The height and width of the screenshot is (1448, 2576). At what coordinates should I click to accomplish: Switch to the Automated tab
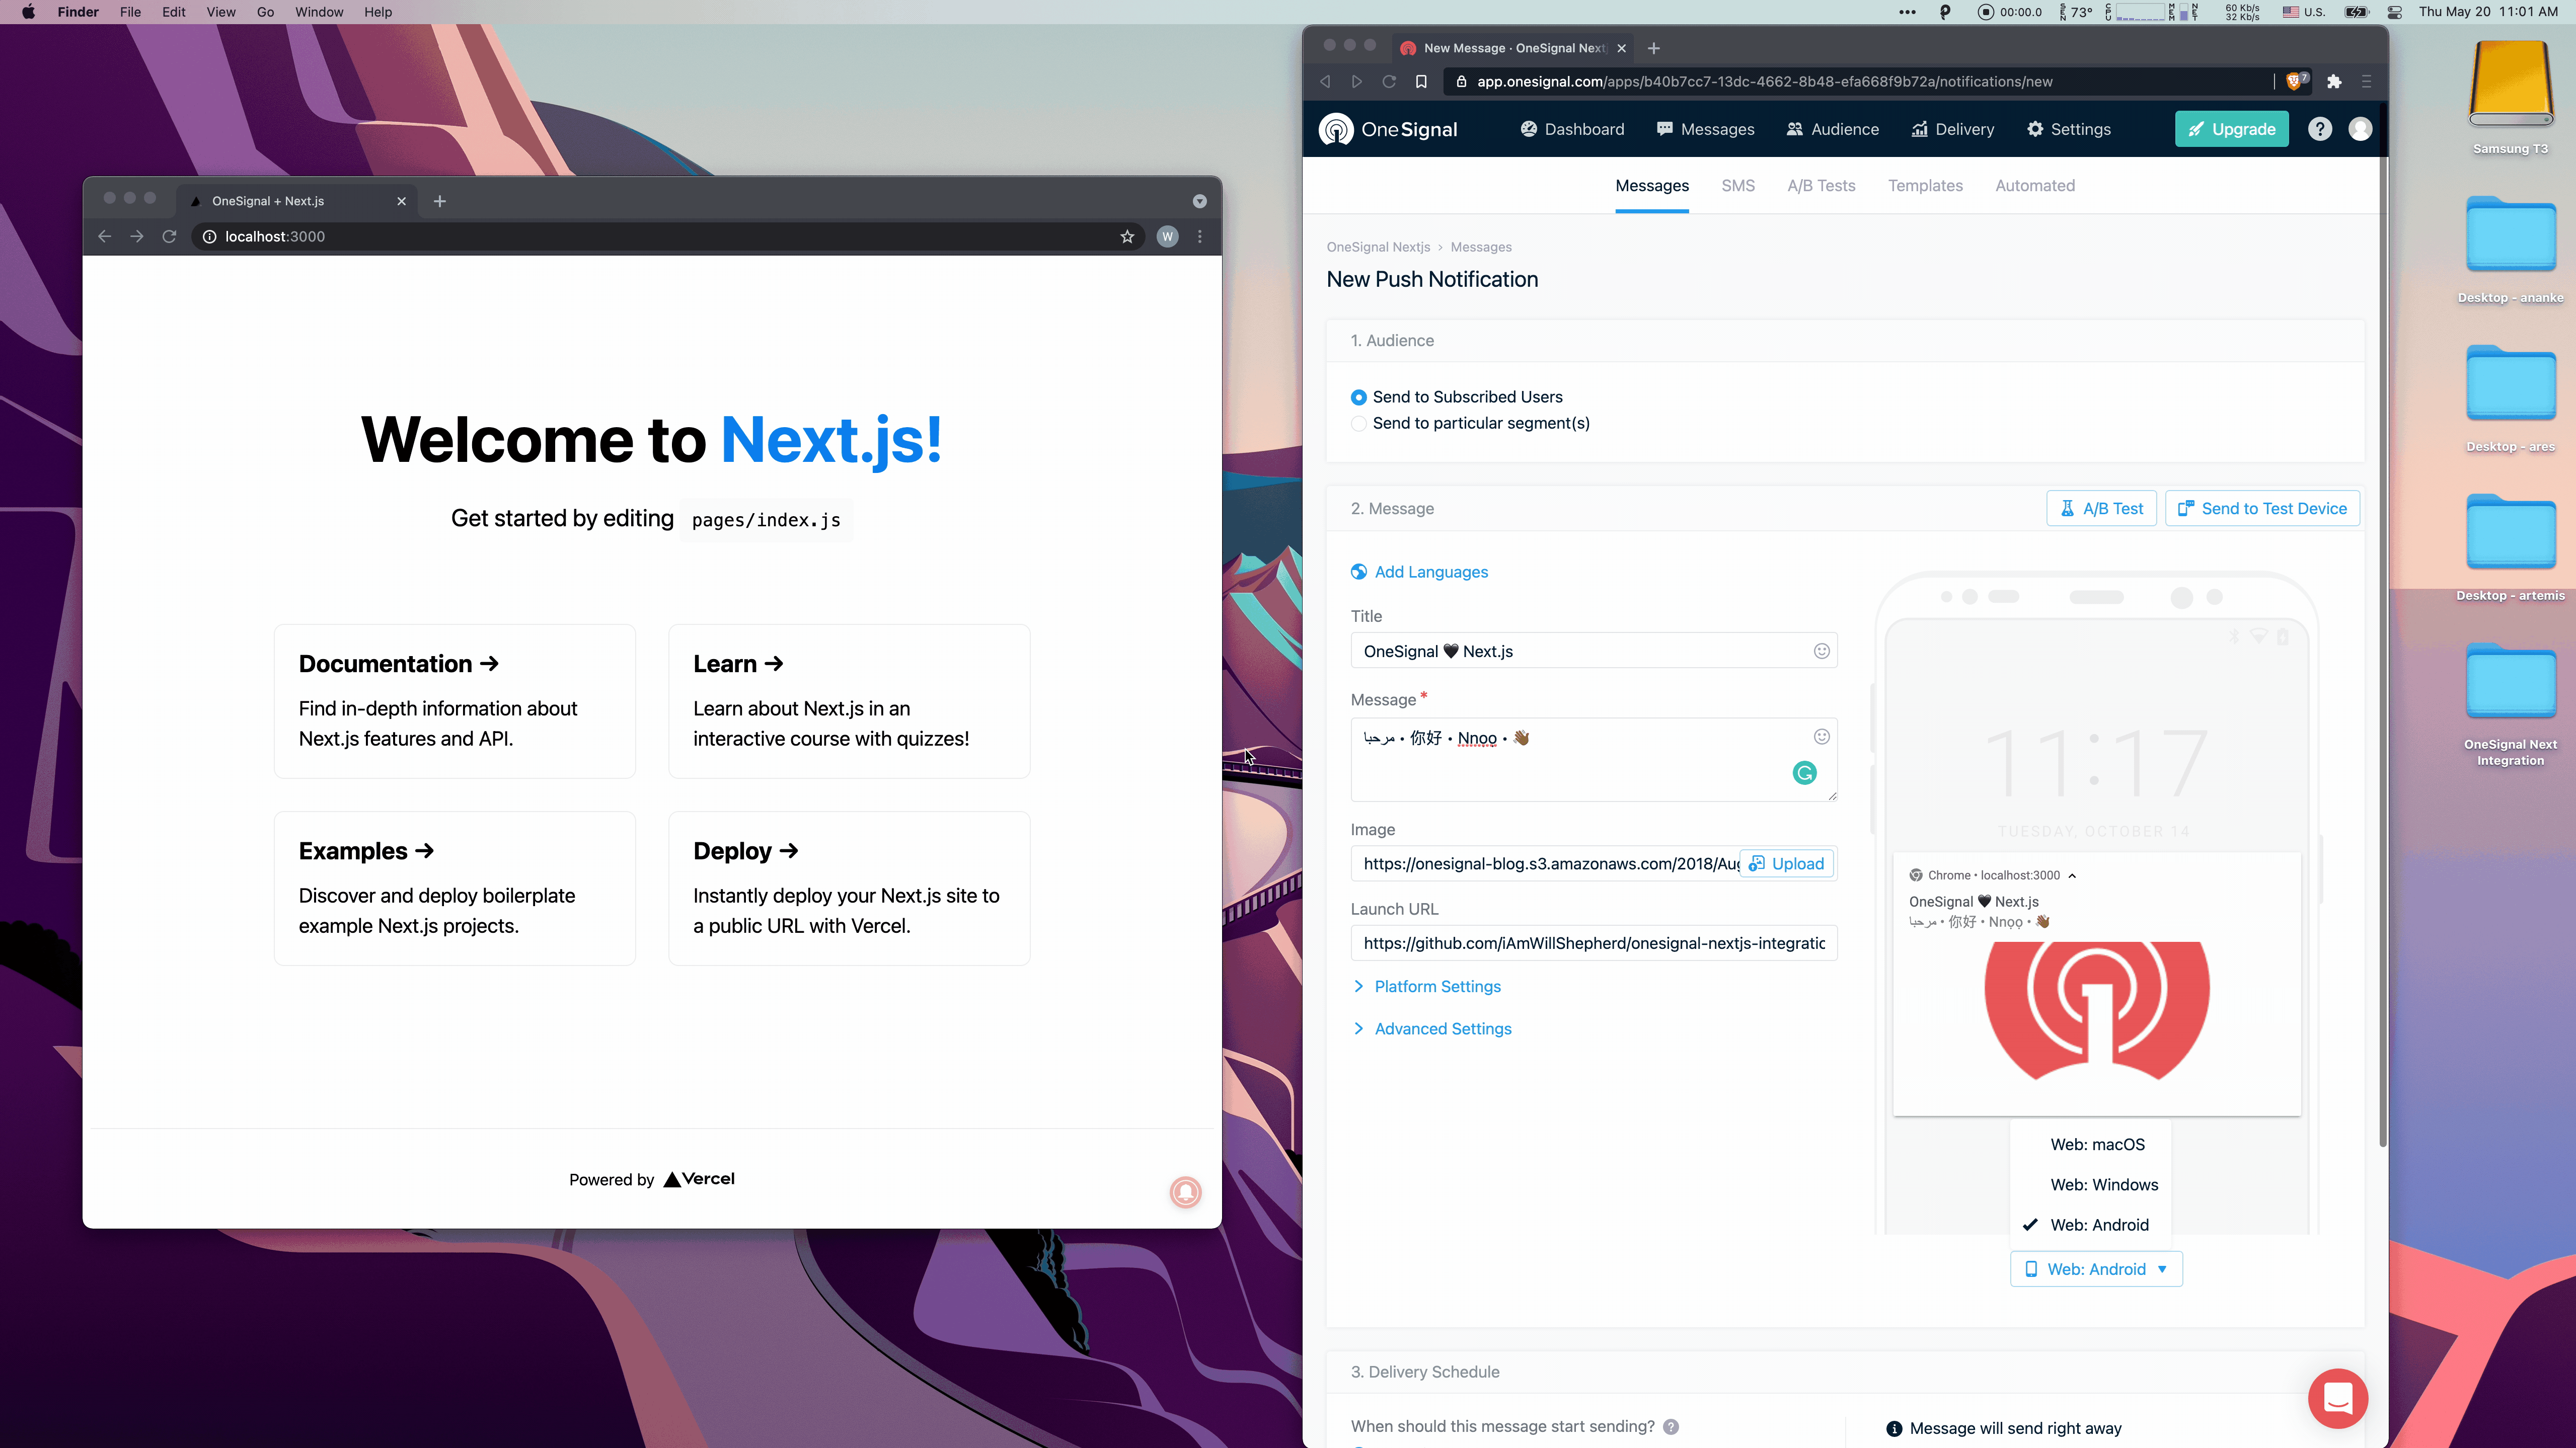pyautogui.click(x=2035, y=186)
